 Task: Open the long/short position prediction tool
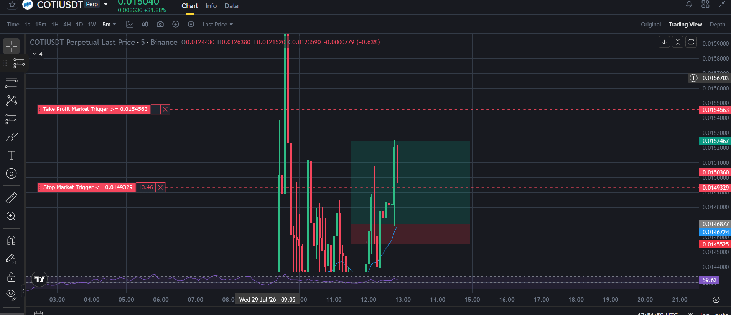[x=12, y=119]
